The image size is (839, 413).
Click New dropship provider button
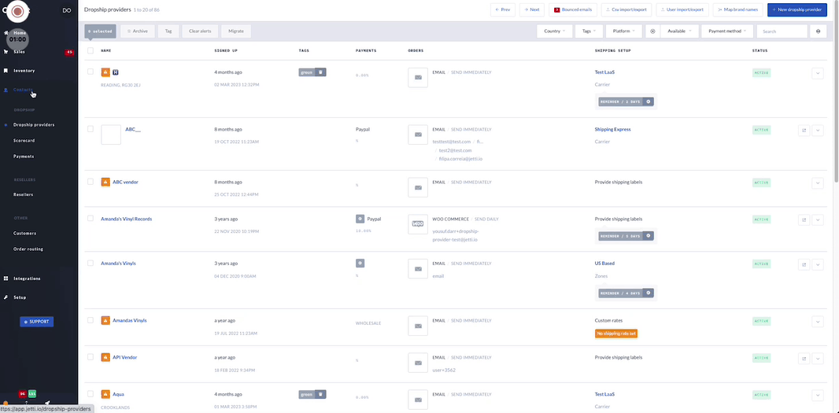click(x=796, y=9)
